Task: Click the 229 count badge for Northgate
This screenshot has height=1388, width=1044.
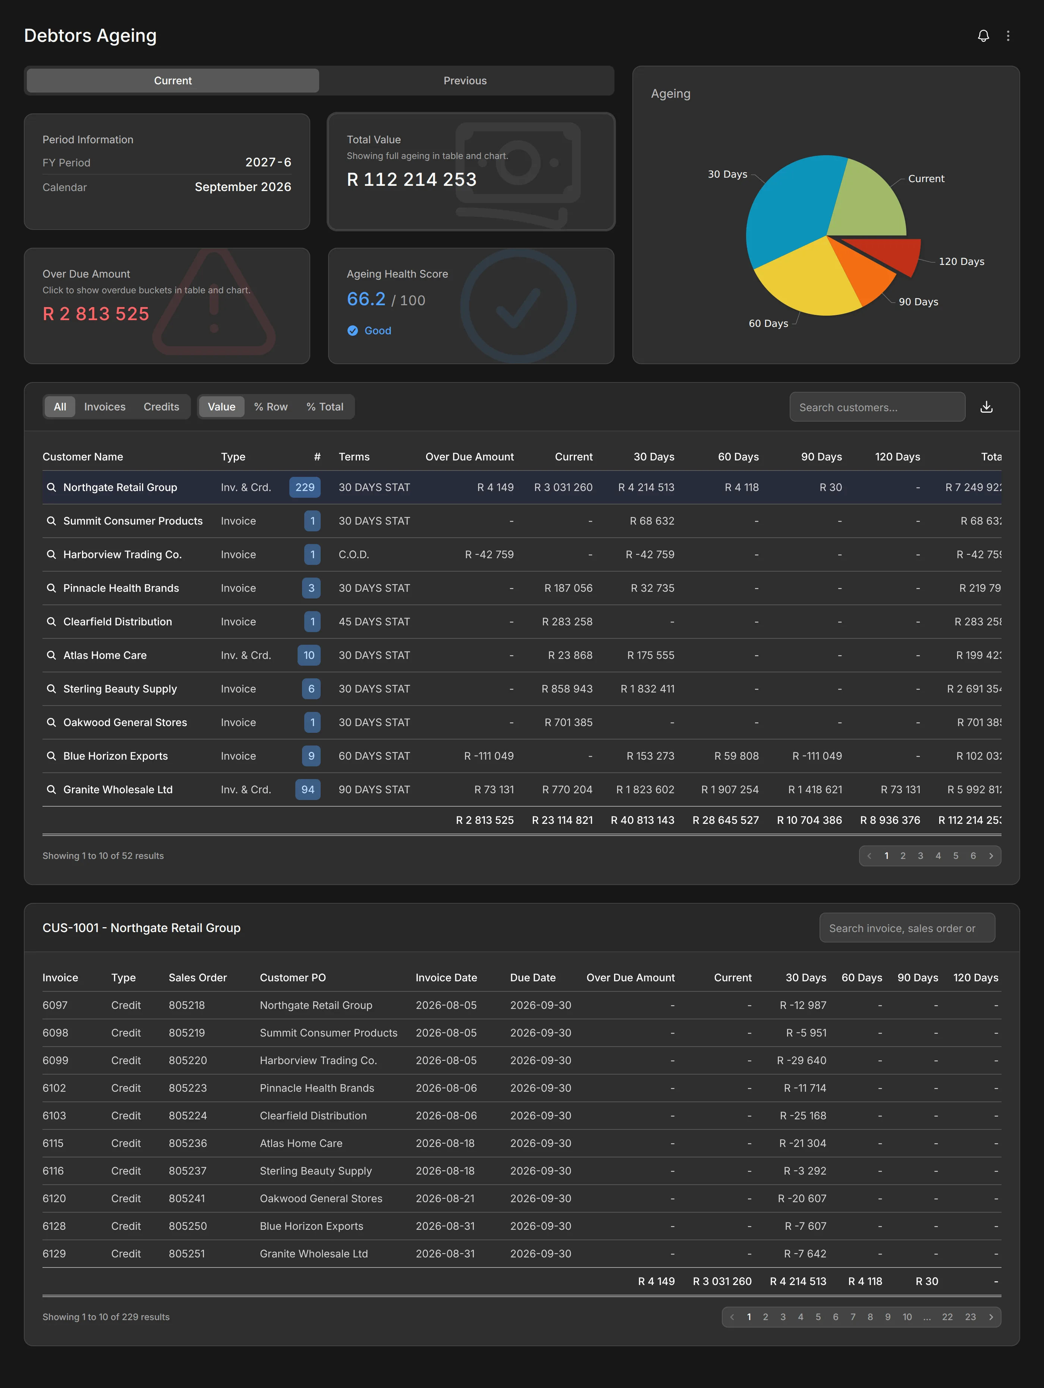Action: pos(305,488)
